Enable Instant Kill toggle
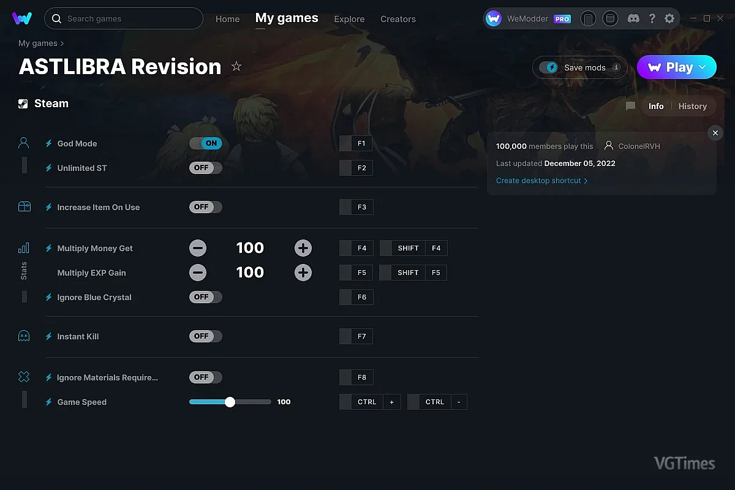 (x=206, y=336)
